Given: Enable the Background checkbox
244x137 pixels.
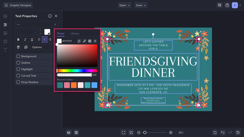Looking at the screenshot, I should [18, 56].
